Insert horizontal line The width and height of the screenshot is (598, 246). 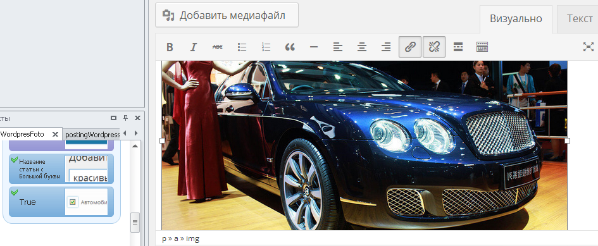pos(314,47)
